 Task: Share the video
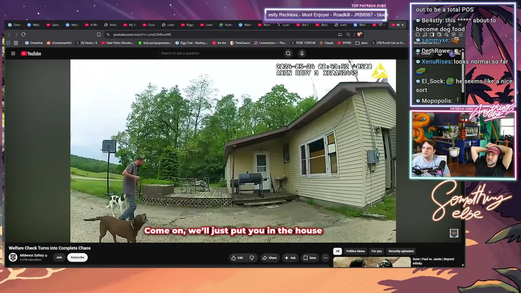pyautogui.click(x=269, y=258)
